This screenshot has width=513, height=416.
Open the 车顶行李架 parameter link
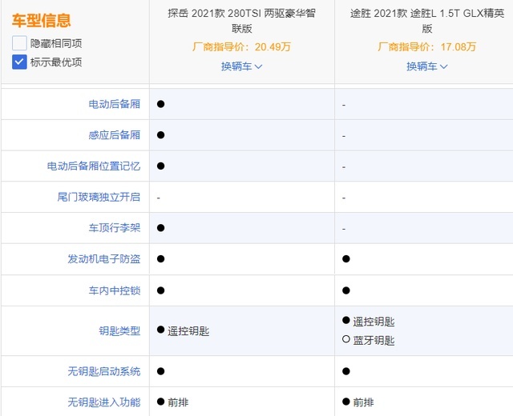[114, 228]
